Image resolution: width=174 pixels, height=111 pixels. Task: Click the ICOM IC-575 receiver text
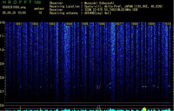click(x=111, y=10)
